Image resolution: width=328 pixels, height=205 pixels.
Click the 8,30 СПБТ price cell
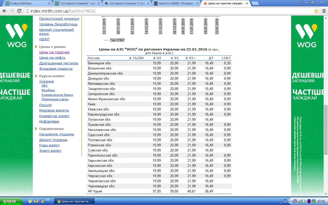(227, 63)
